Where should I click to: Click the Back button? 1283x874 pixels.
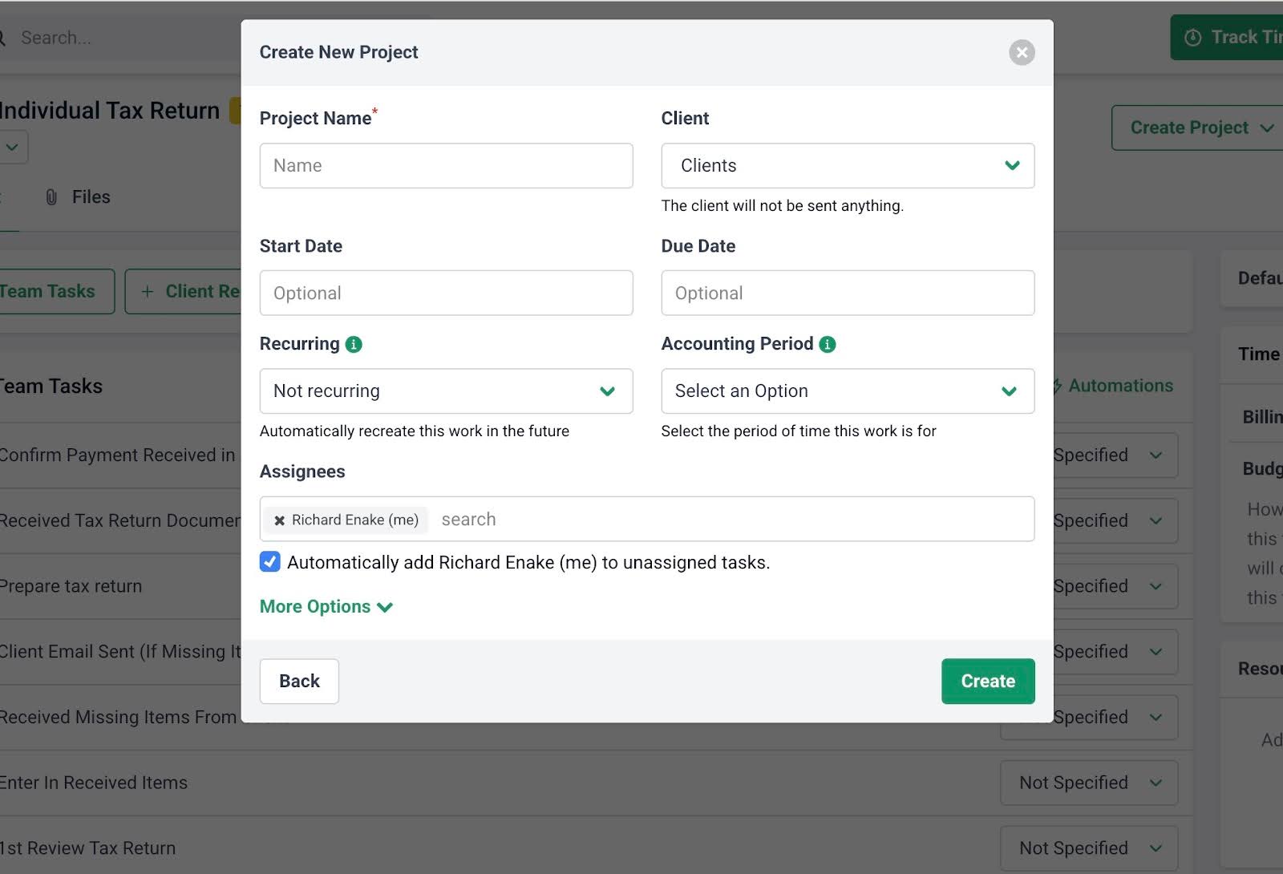(x=298, y=681)
